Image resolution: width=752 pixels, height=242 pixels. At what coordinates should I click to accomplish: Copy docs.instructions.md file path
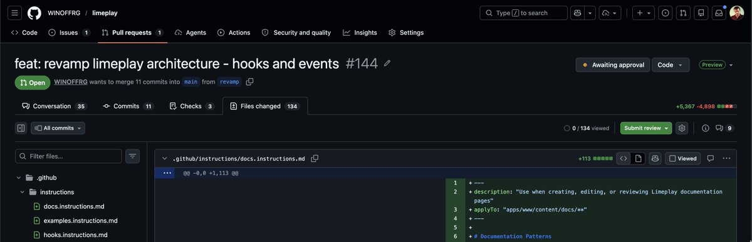tap(315, 159)
